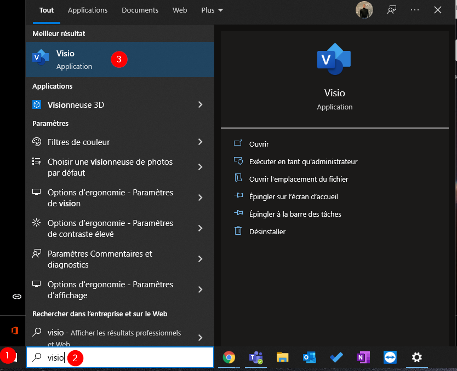Open TeamViewer from taskbar
The image size is (457, 371).
[x=390, y=358]
